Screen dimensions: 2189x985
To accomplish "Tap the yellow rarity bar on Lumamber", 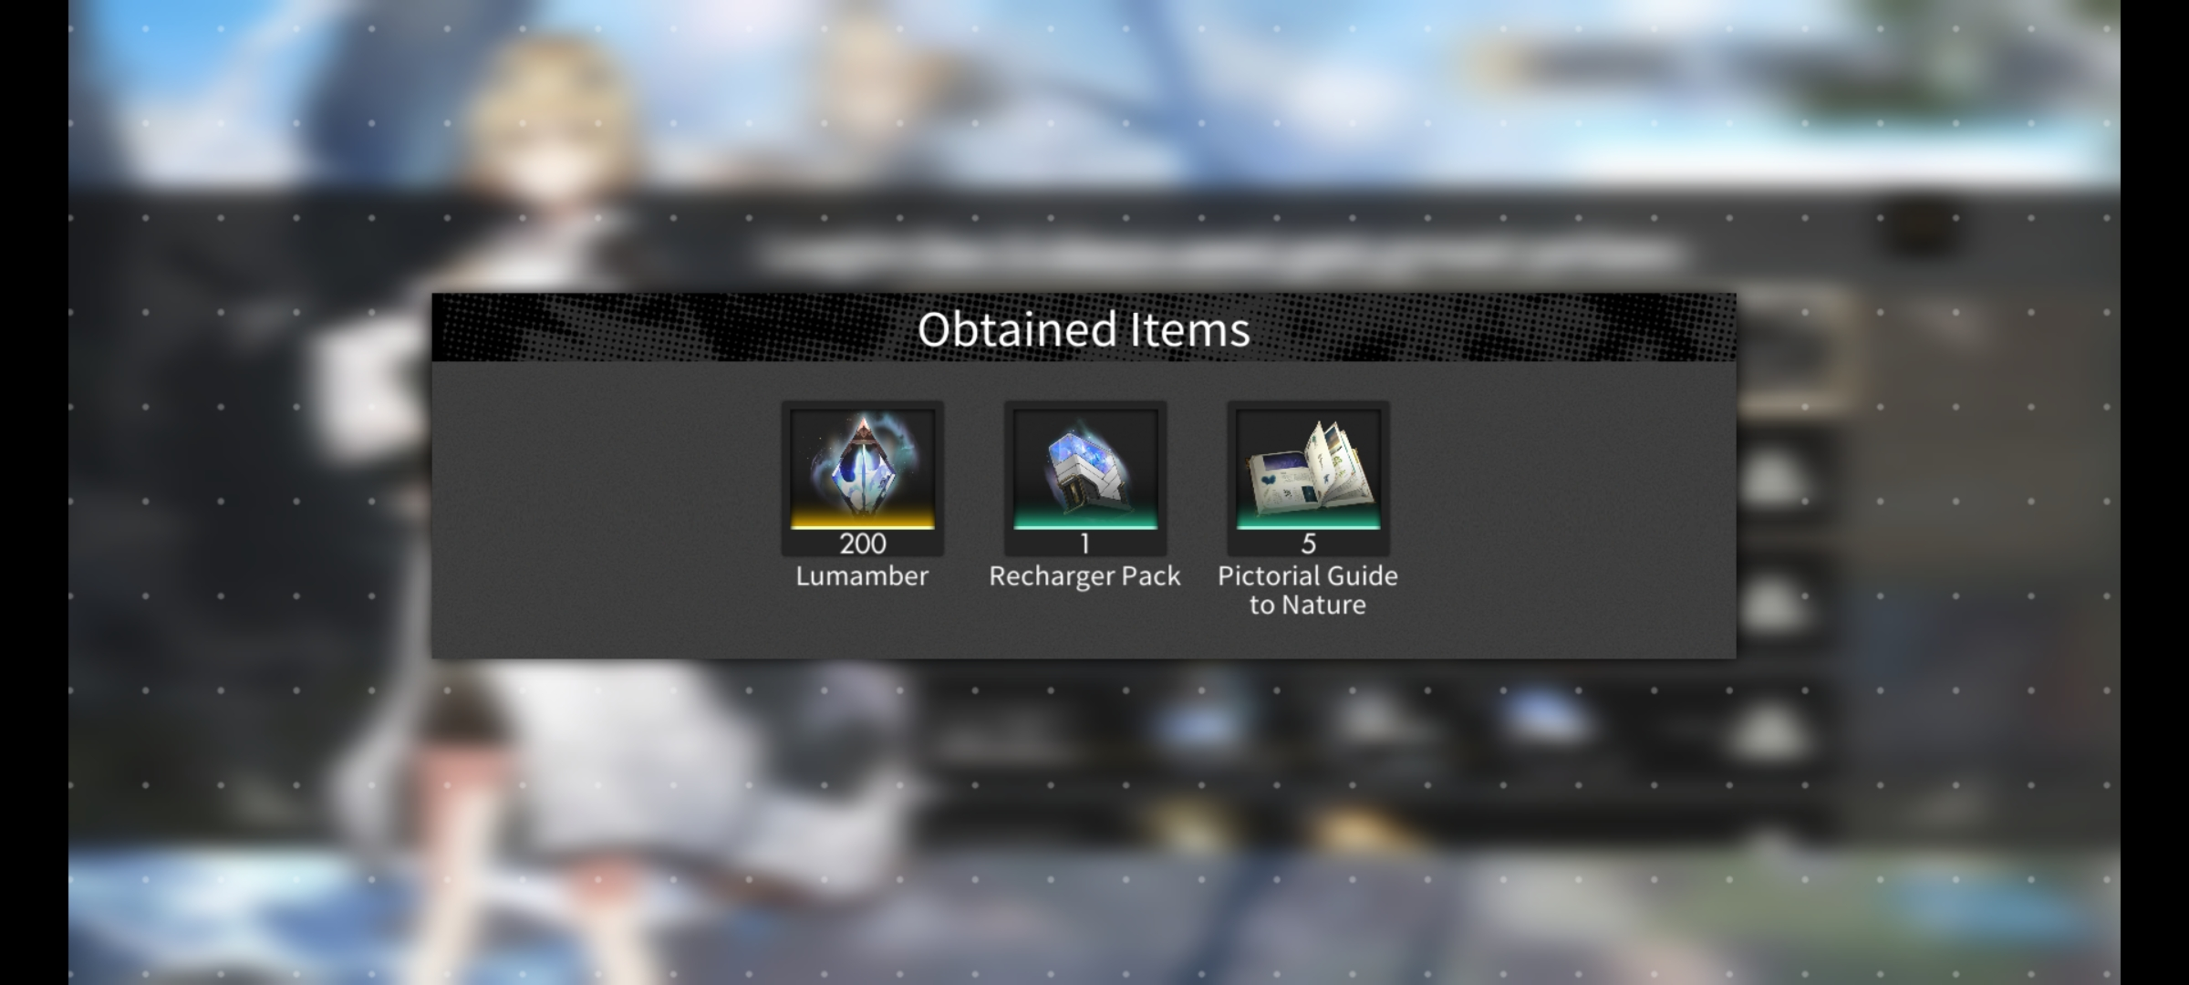I will click(x=862, y=522).
